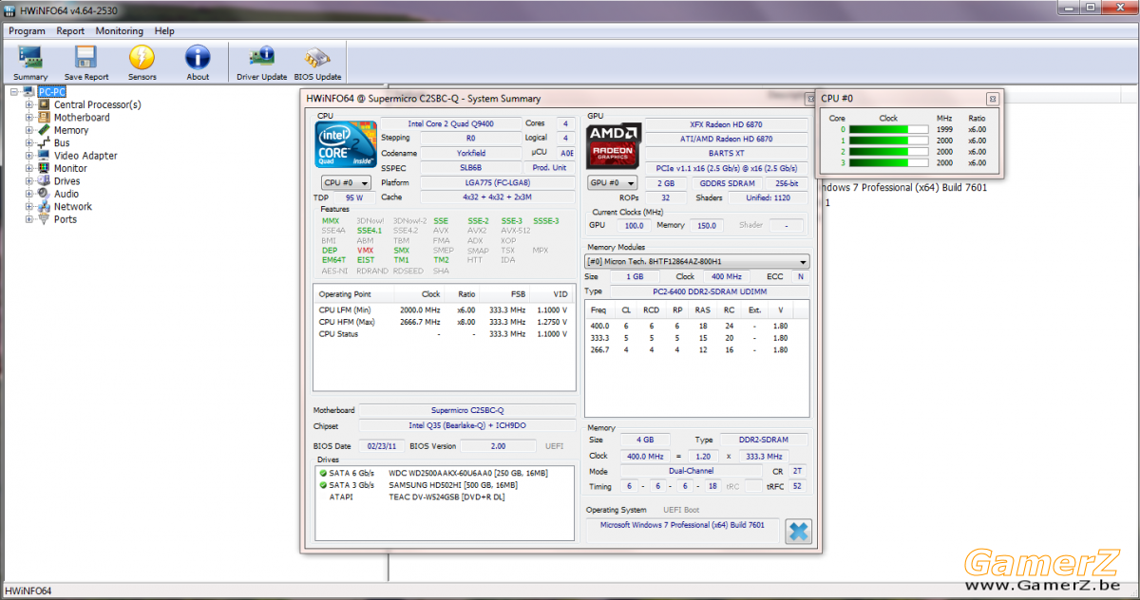Click the Intel Core 2 Quad Q9400 field
This screenshot has width=1140, height=600.
point(451,123)
